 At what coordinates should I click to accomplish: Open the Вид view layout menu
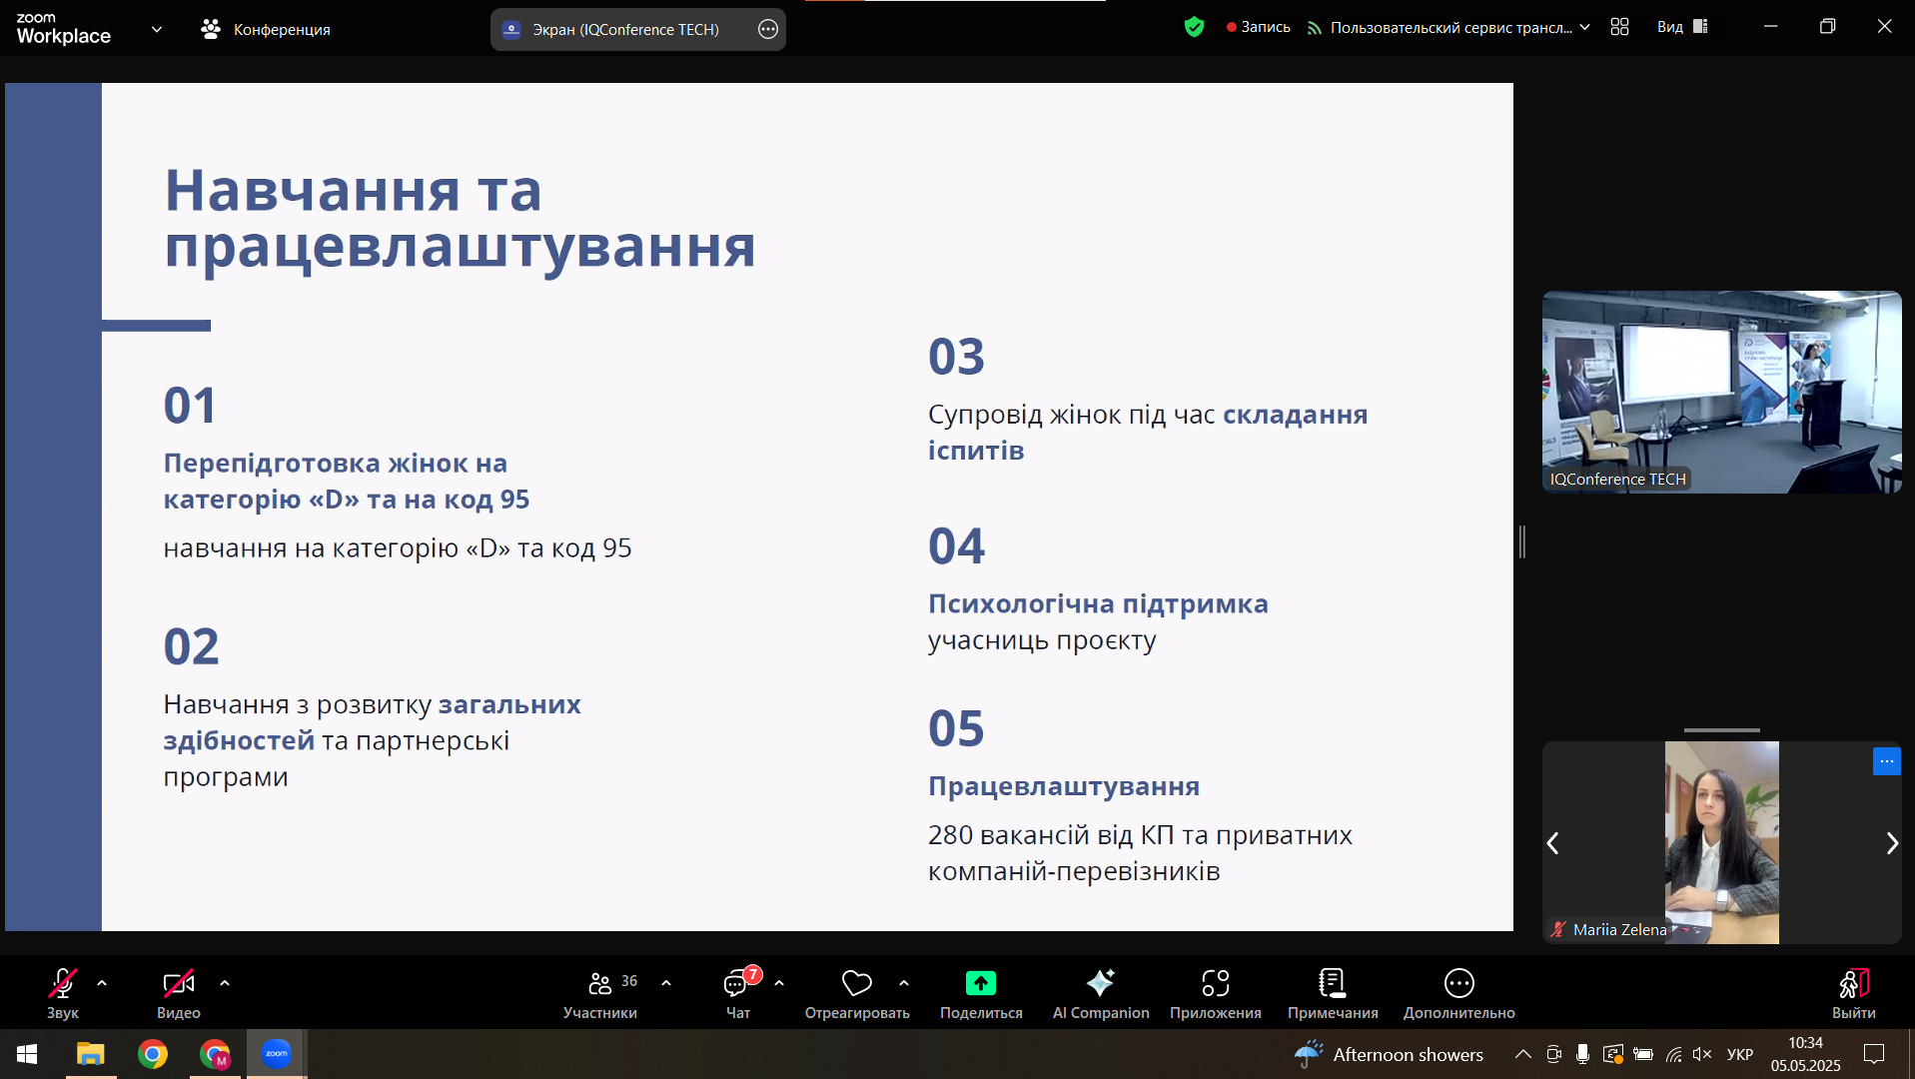click(x=1682, y=27)
